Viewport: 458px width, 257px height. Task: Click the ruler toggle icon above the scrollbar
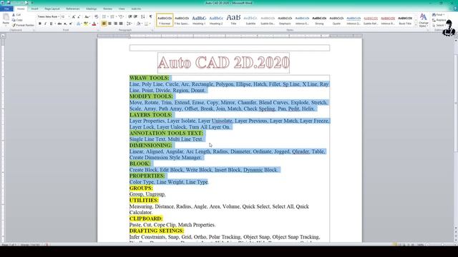pos(455,36)
